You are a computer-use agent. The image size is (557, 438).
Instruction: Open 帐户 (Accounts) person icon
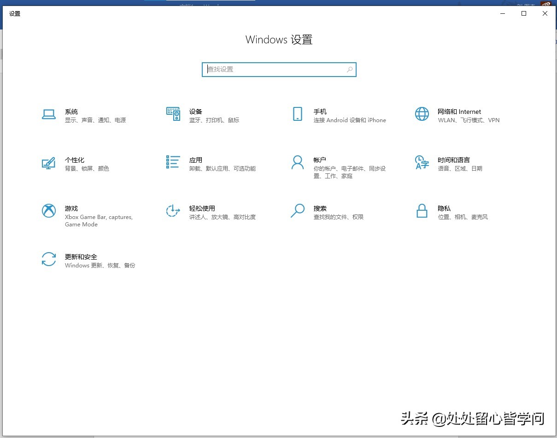click(x=297, y=163)
